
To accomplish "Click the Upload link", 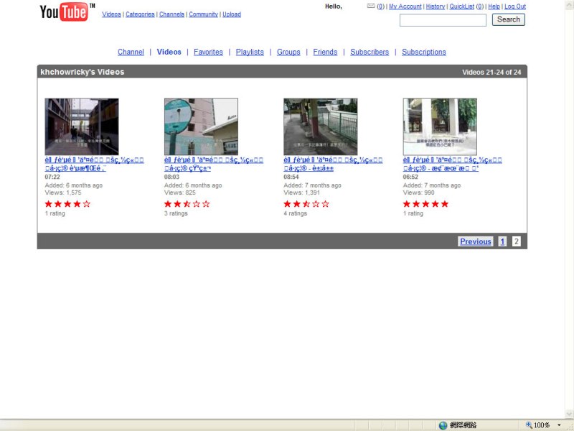I will pos(232,14).
